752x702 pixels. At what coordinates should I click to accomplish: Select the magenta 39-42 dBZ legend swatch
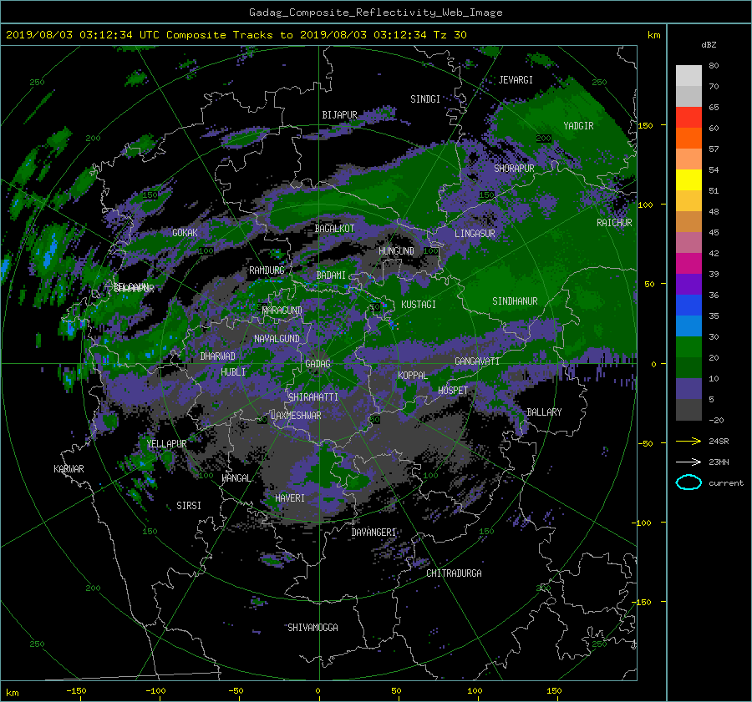(x=688, y=264)
